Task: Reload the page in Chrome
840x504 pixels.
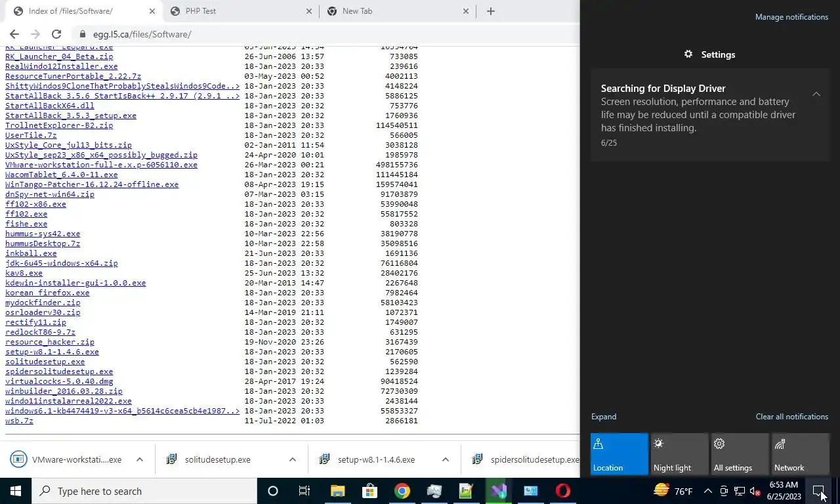Action: [56, 34]
